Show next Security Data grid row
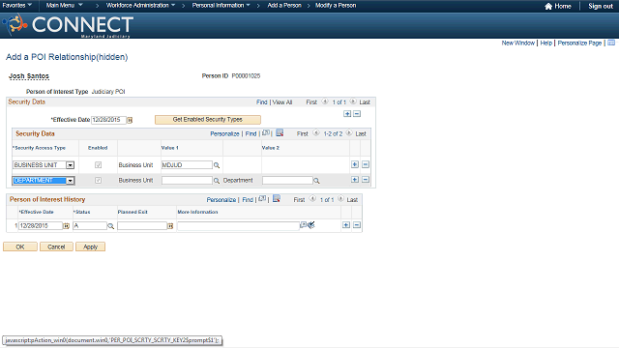 [349, 133]
